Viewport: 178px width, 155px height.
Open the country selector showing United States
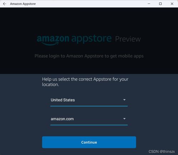coord(89,100)
